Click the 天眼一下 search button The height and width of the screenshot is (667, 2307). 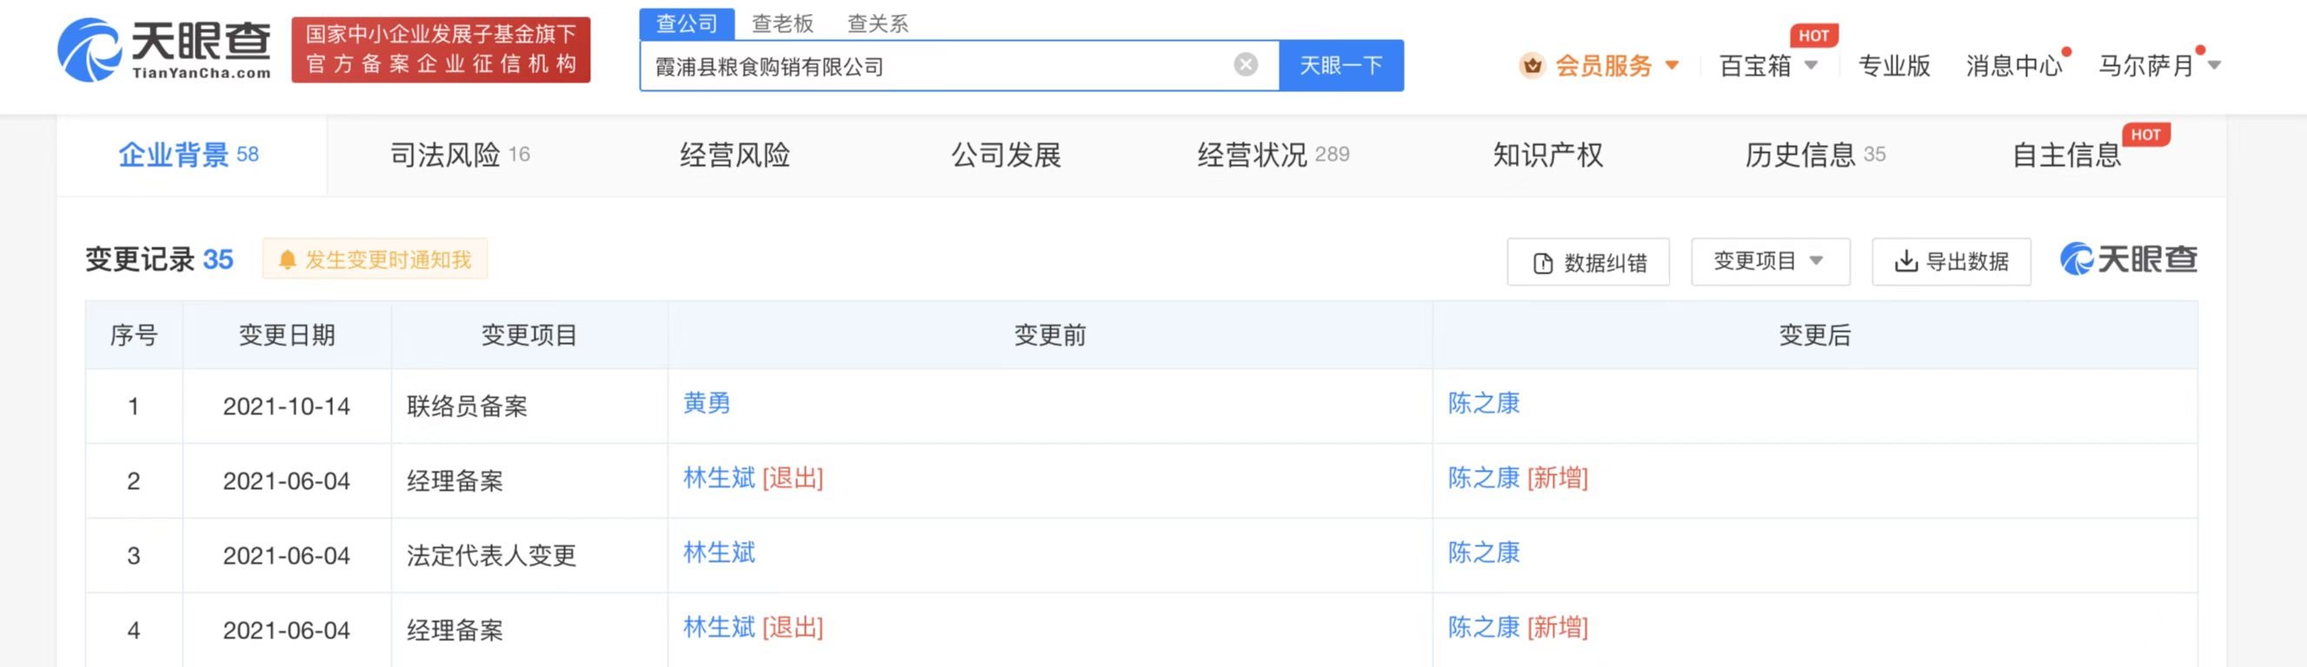click(1340, 65)
